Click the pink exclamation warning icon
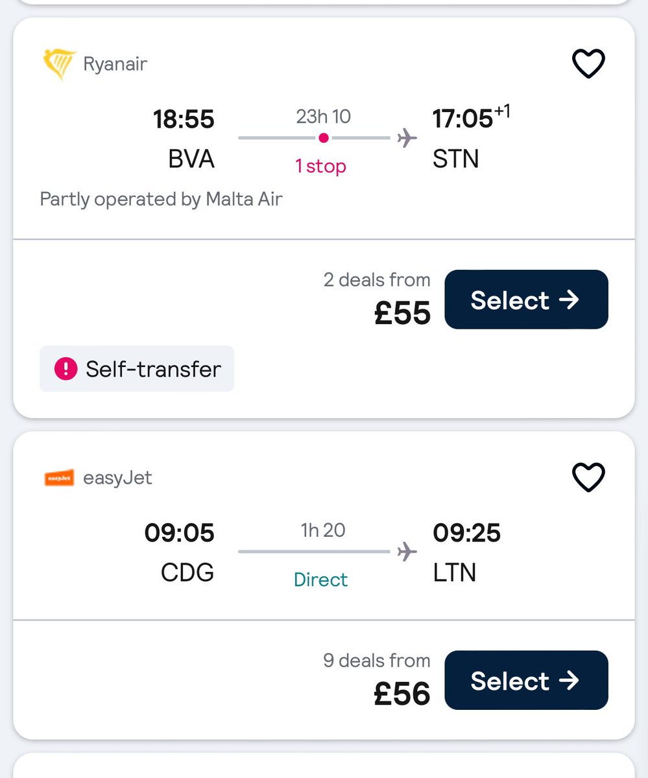The image size is (648, 778). pos(66,369)
